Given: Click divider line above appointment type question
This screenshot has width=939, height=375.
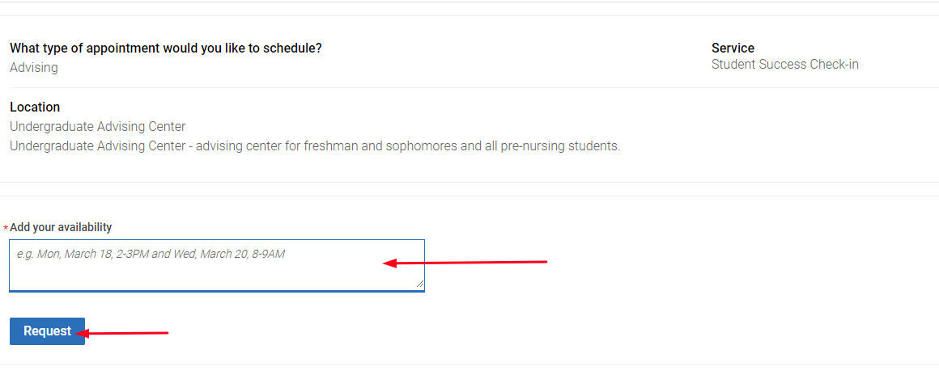Looking at the screenshot, I should (469, 16).
